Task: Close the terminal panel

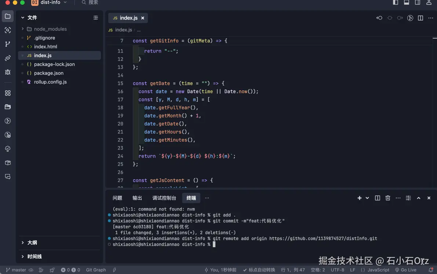Action: [429, 198]
